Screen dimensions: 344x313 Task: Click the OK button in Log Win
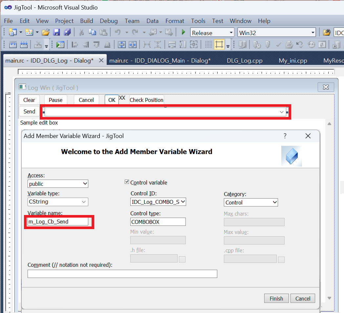pos(112,100)
